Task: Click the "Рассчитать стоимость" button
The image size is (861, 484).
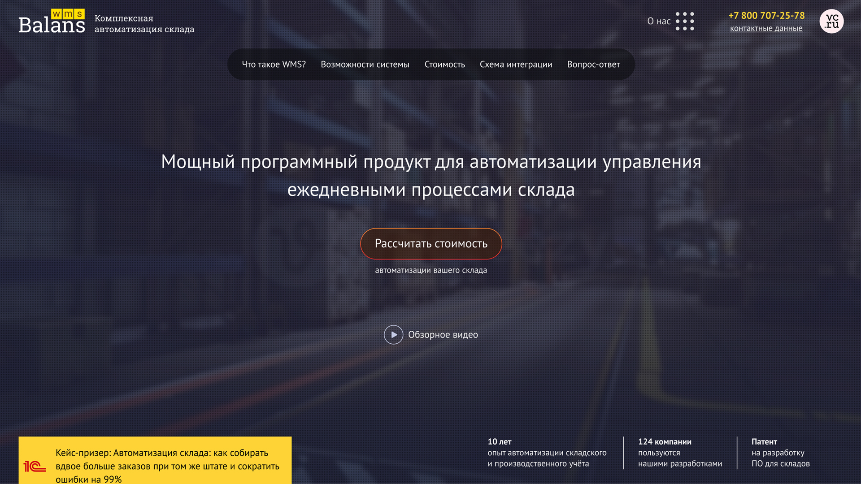Action: coord(431,244)
